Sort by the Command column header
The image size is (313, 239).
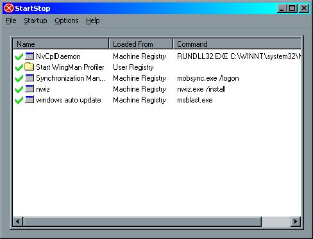coord(237,44)
